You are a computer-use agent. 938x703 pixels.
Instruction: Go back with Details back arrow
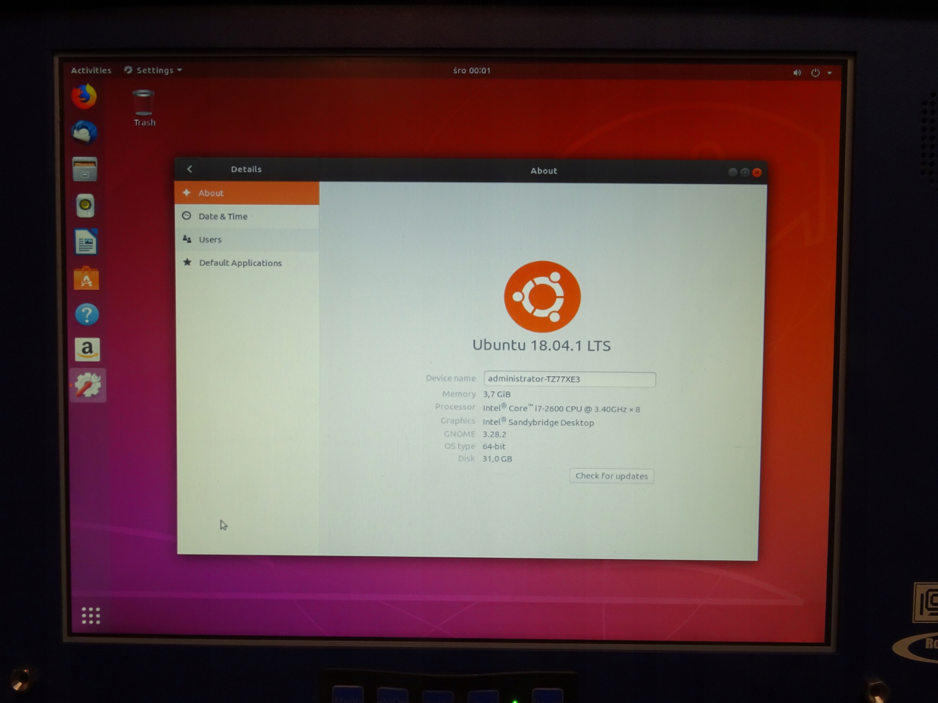click(189, 169)
